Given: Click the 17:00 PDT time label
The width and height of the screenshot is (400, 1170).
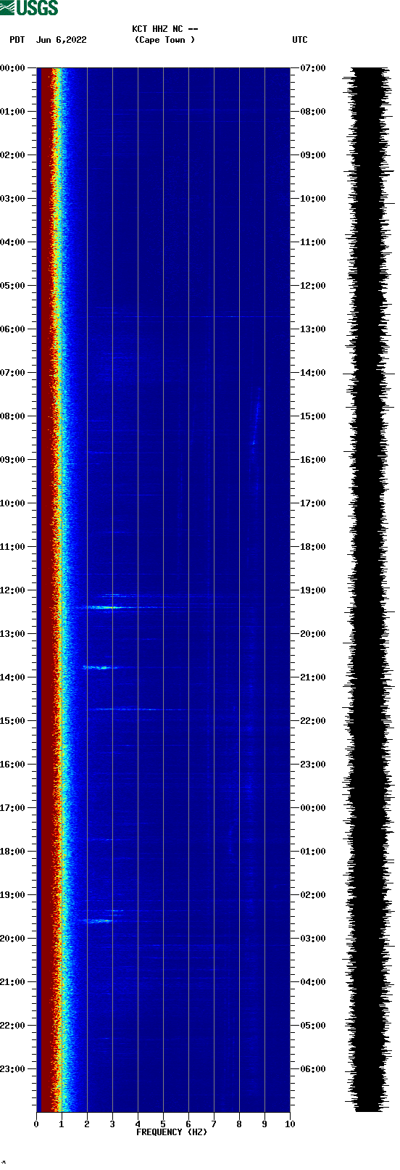Looking at the screenshot, I should [x=13, y=808].
